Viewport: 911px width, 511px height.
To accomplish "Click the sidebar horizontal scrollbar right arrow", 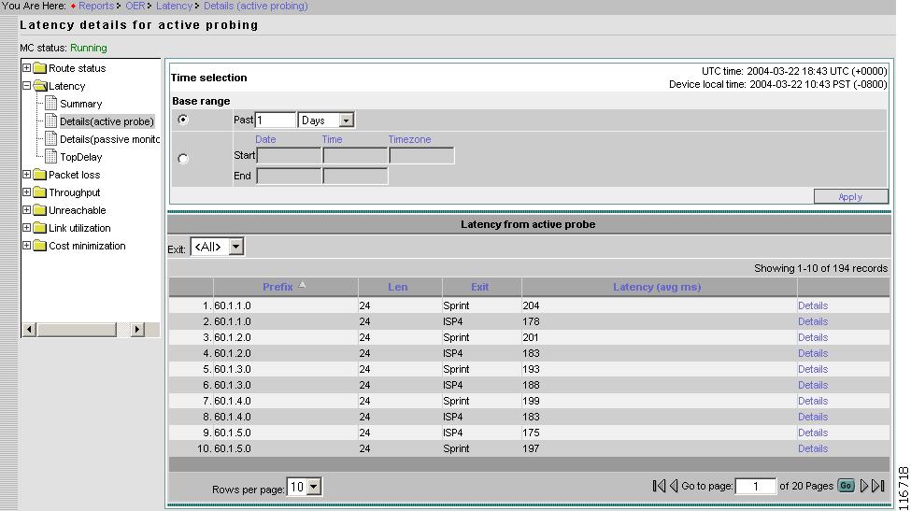I will (137, 329).
